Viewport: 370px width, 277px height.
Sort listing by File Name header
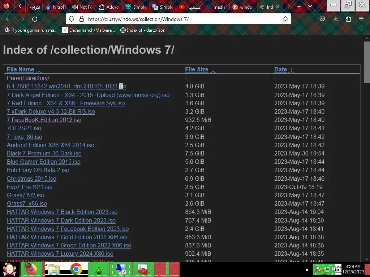point(21,70)
